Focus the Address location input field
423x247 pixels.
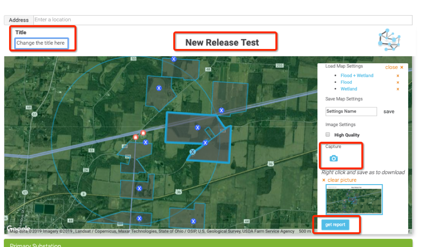222,20
